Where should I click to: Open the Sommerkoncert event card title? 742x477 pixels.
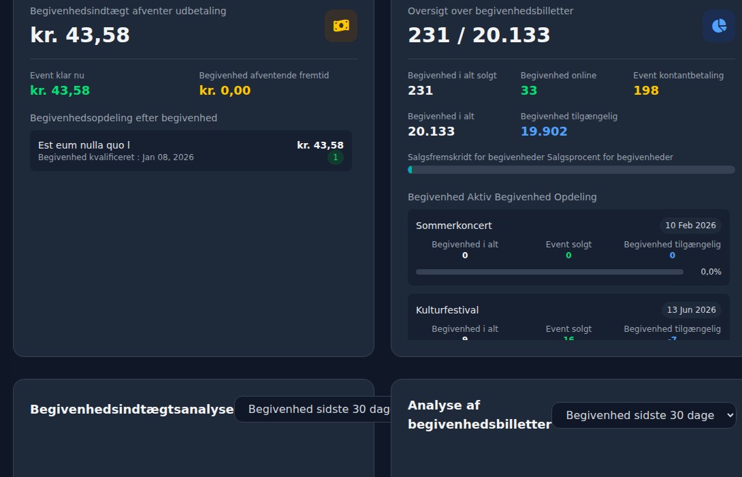click(x=454, y=226)
